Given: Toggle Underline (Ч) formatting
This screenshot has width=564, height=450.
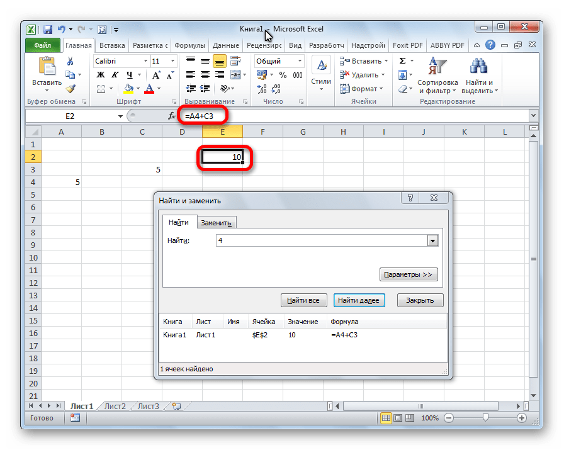Looking at the screenshot, I should (130, 75).
